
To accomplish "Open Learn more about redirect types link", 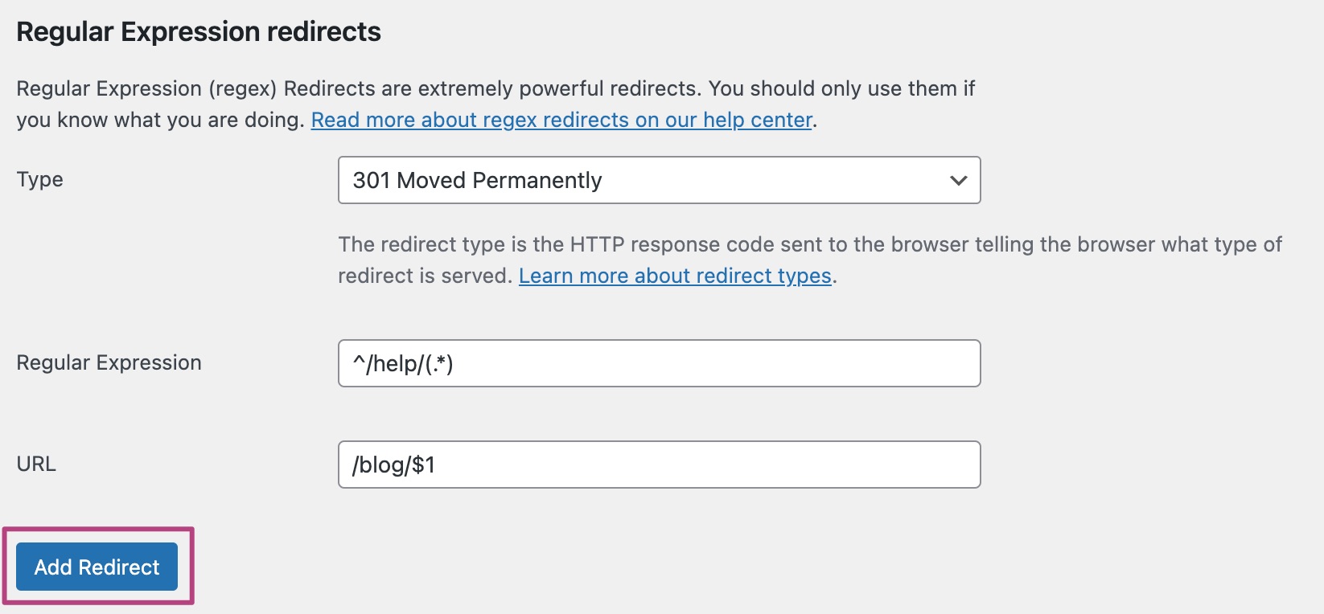I will tap(675, 276).
